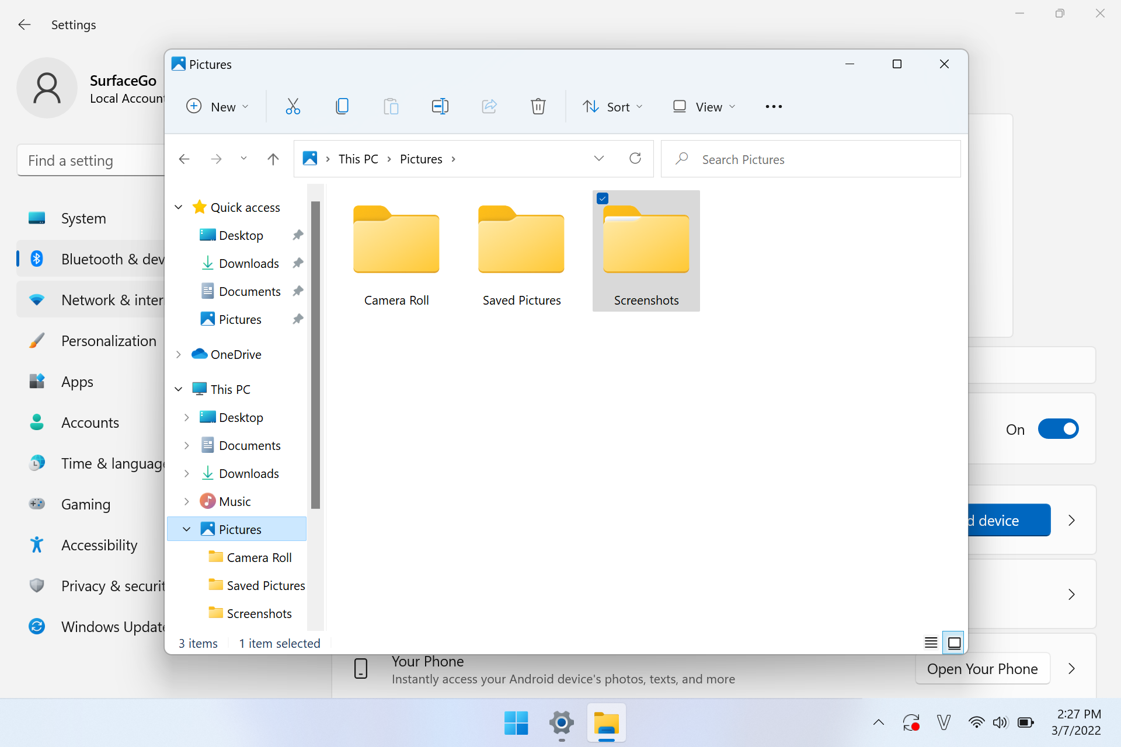This screenshot has width=1121, height=747.
Task: Click the Search Pictures input field
Action: click(817, 159)
